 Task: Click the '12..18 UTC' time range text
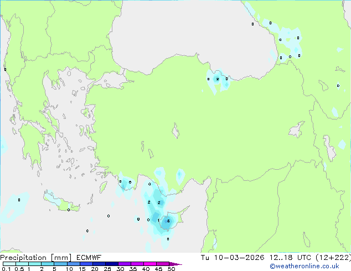[290, 258]
